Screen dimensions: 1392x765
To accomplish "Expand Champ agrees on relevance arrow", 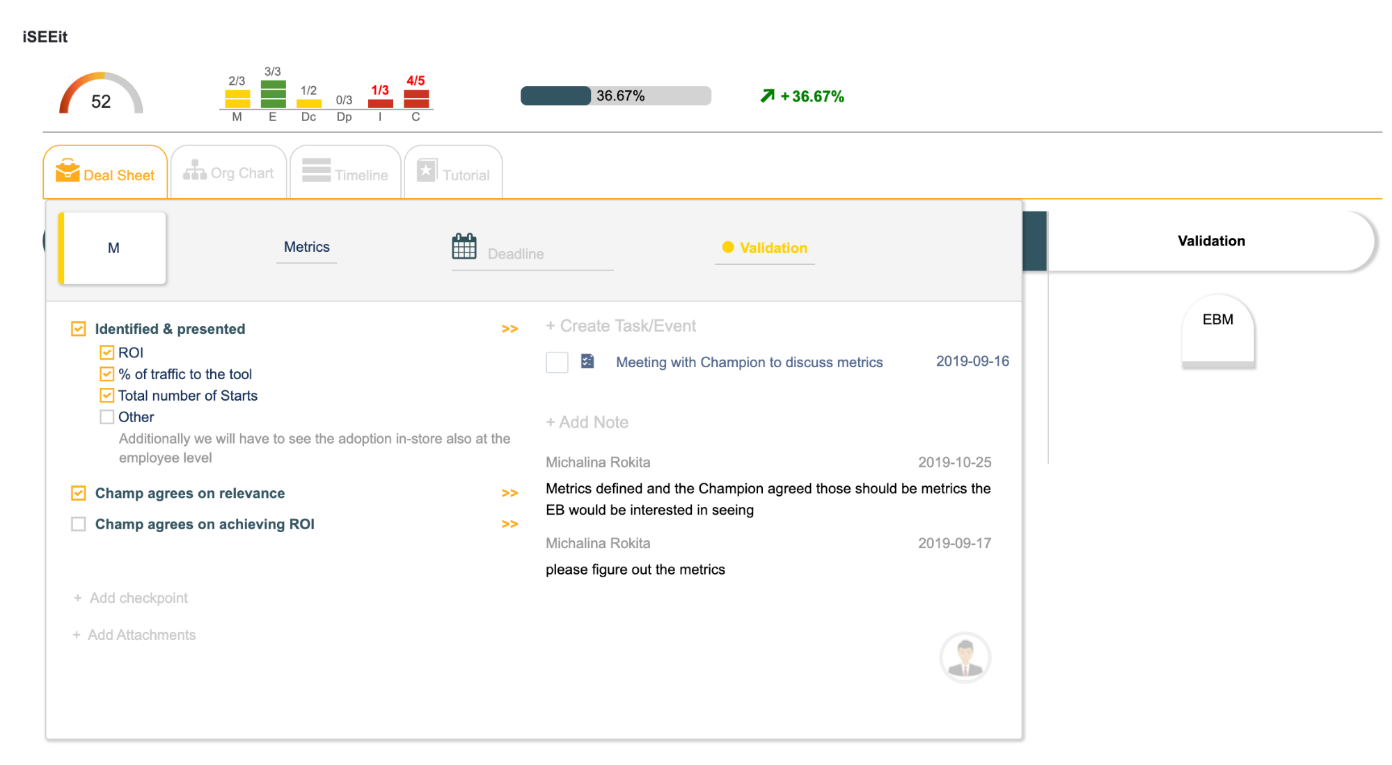I will tap(509, 493).
